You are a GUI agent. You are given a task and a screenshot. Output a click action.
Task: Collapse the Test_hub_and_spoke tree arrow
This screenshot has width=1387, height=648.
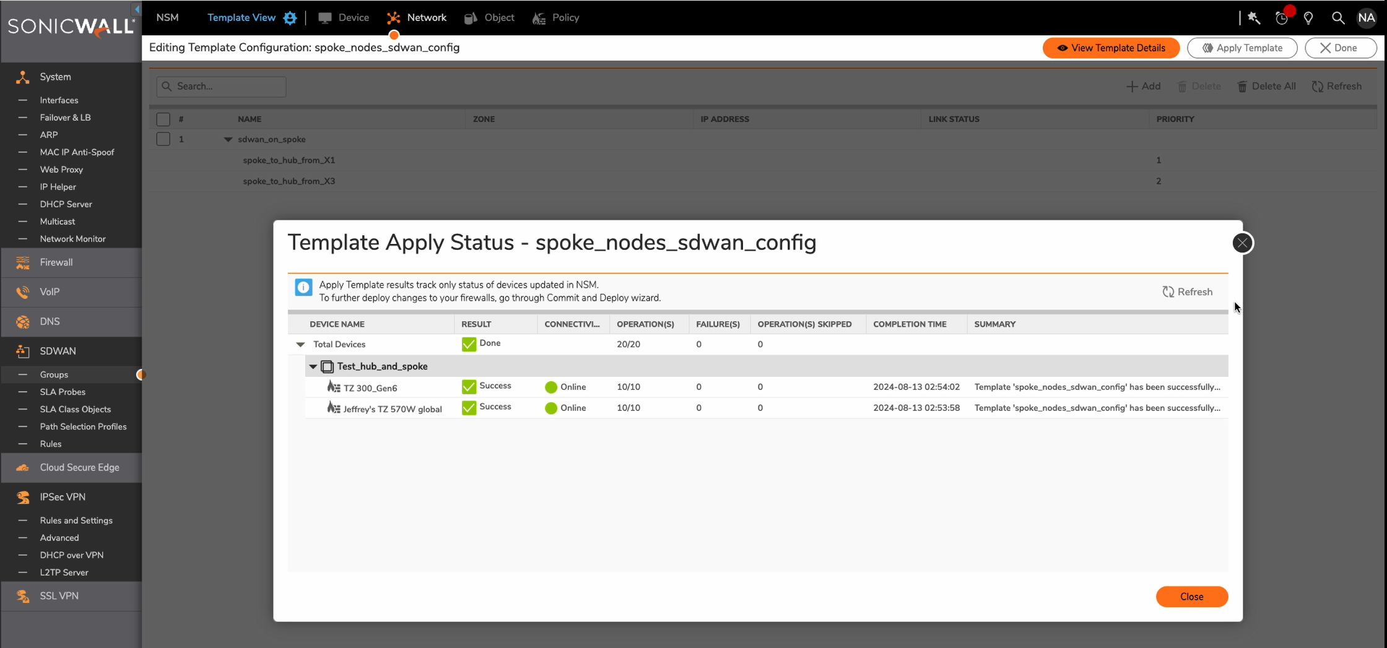point(313,366)
